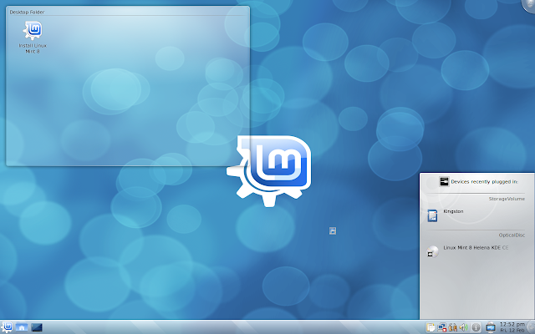Click the dark blue screen icon in the panel
The width and height of the screenshot is (535, 334).
(37, 327)
